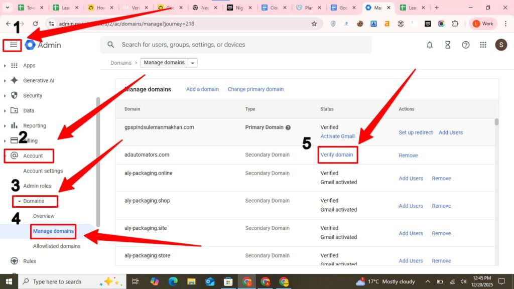
Task: Open the Google apps grid
Action: [x=483, y=45]
